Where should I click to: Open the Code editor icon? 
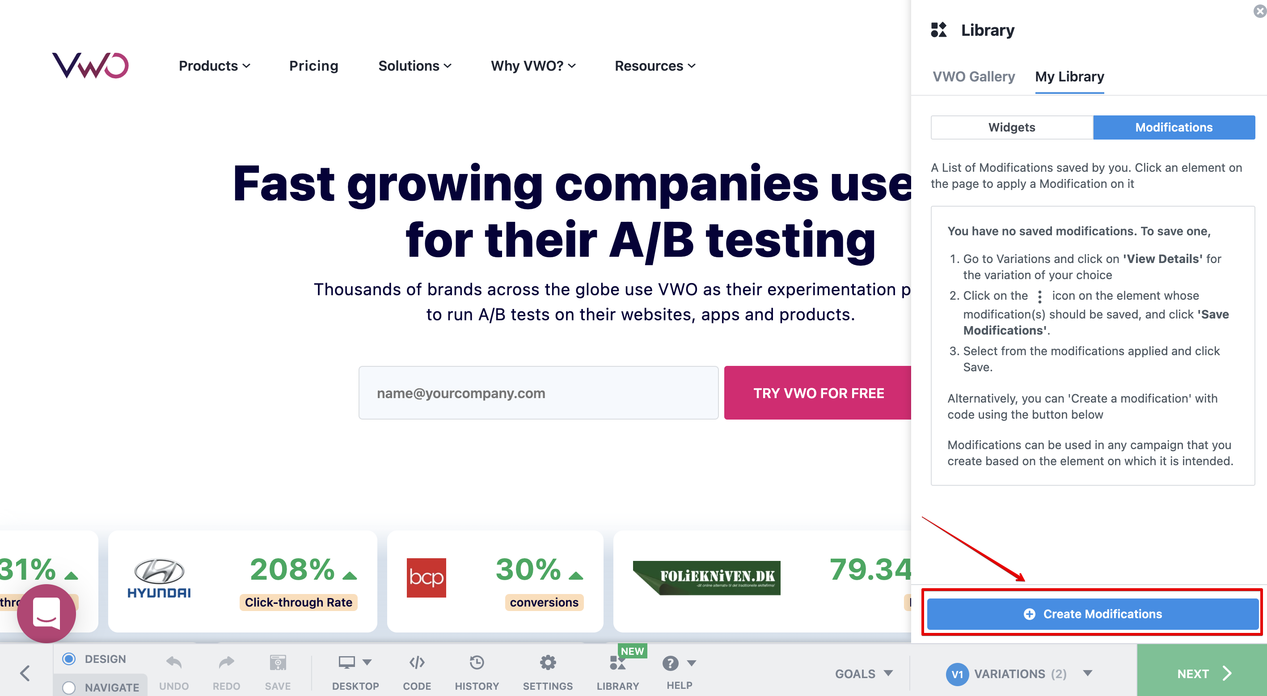417,662
